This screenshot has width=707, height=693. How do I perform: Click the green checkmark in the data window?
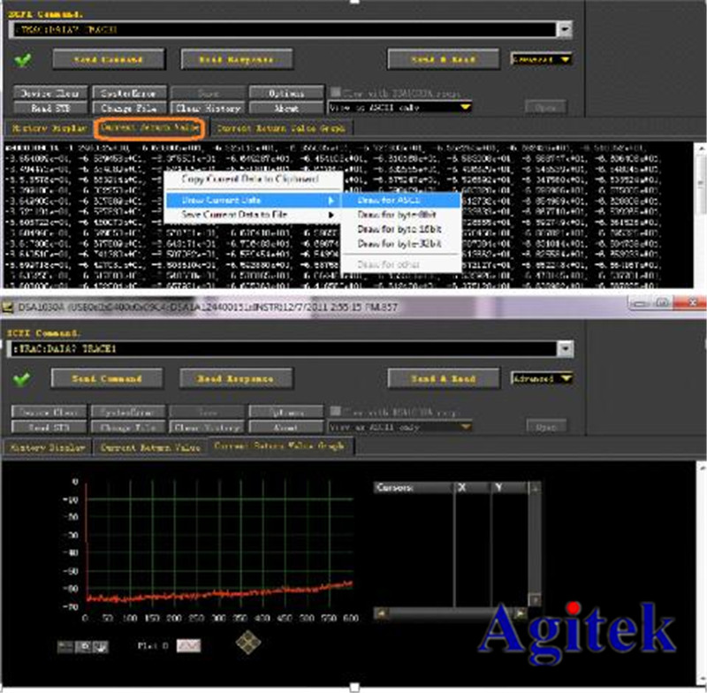(x=23, y=59)
